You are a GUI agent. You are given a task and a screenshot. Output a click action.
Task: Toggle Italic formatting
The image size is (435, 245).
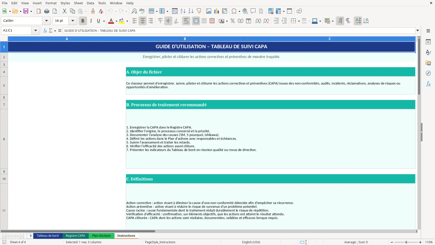coord(91,21)
